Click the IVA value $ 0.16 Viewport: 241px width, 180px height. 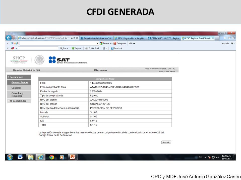tap(94, 120)
